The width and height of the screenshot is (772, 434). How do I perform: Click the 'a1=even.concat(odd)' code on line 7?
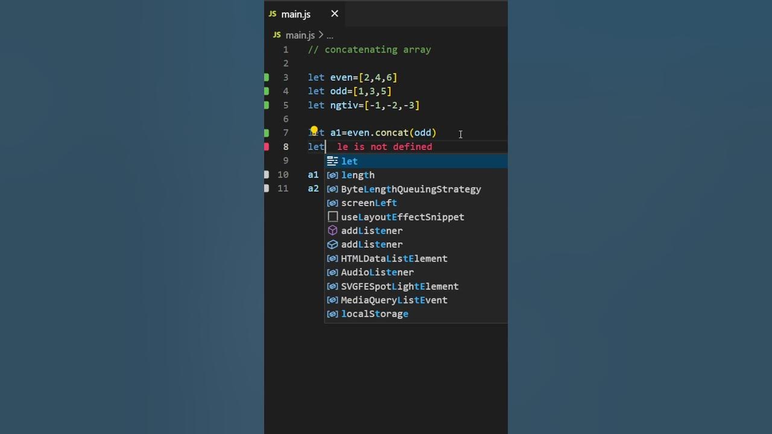pos(383,133)
